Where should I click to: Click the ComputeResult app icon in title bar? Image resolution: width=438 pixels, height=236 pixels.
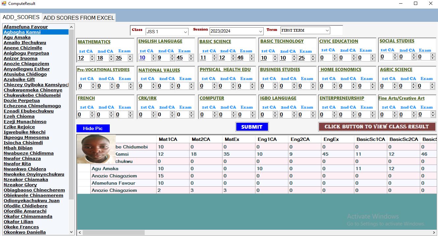pyautogui.click(x=4, y=4)
